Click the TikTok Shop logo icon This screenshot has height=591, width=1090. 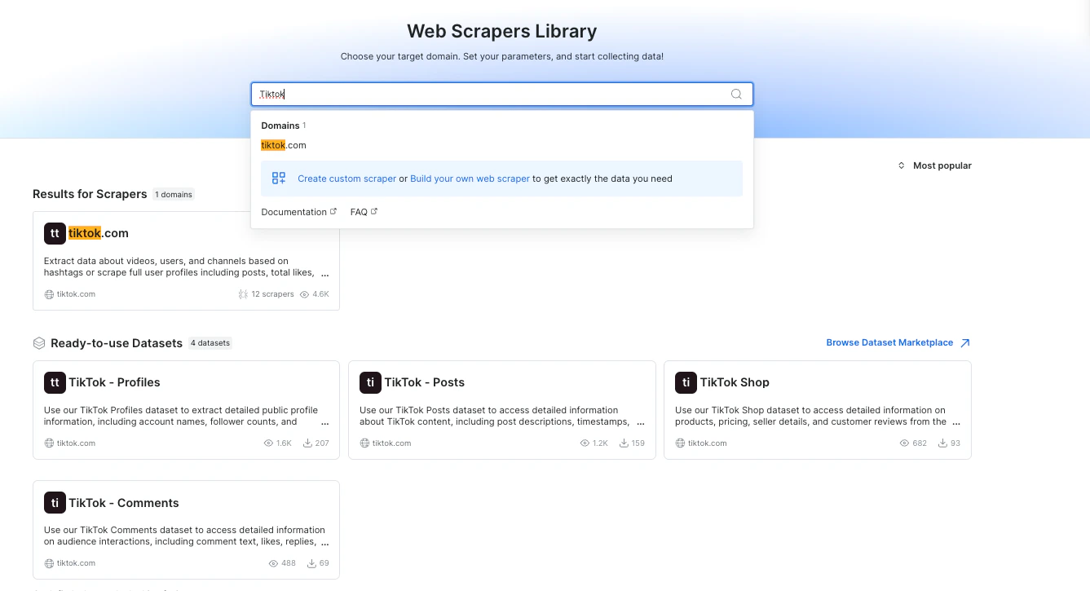[x=686, y=382]
